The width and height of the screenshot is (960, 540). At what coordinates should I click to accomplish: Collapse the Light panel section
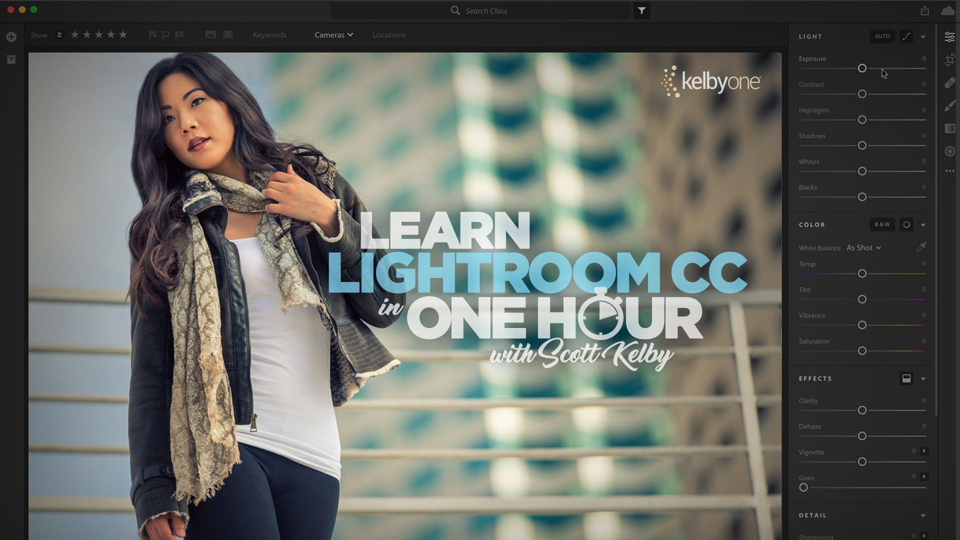[x=923, y=37]
